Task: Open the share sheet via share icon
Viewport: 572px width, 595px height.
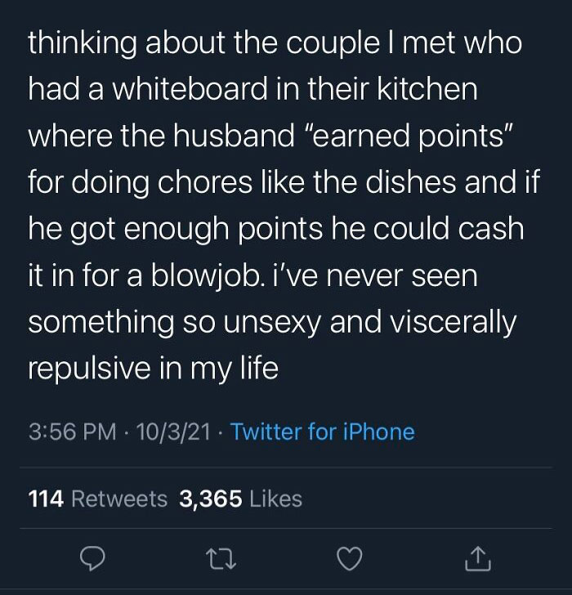Action: pyautogui.click(x=478, y=558)
